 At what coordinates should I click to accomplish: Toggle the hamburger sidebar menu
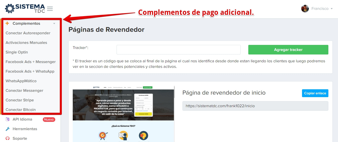(50, 9)
